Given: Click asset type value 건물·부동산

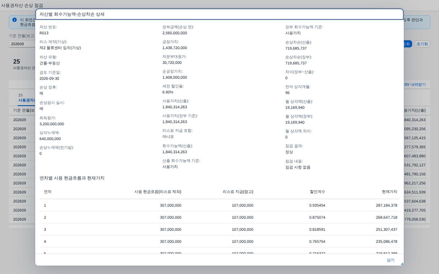Looking at the screenshot, I should pos(49,63).
